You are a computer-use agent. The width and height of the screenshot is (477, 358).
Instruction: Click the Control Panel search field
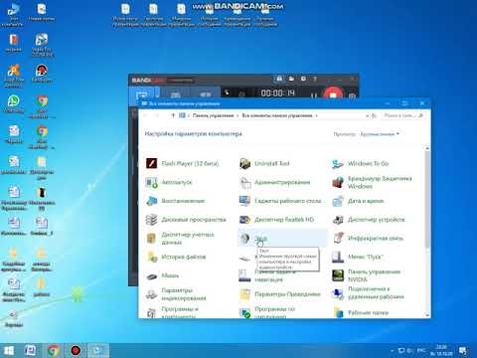[x=402, y=115]
